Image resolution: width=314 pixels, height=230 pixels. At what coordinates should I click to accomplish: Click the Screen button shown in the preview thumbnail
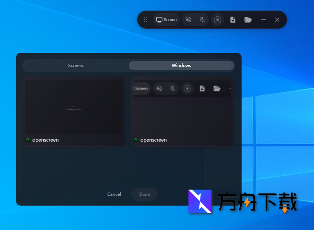[x=142, y=88]
